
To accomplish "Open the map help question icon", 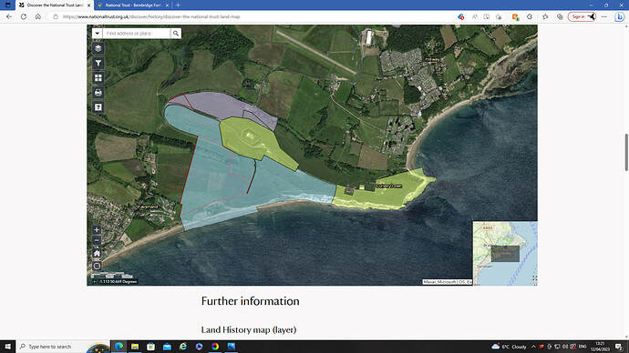I will (98, 107).
